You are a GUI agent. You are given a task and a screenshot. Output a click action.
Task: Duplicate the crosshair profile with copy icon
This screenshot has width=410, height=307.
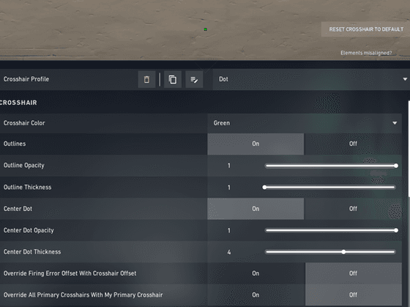pos(173,79)
